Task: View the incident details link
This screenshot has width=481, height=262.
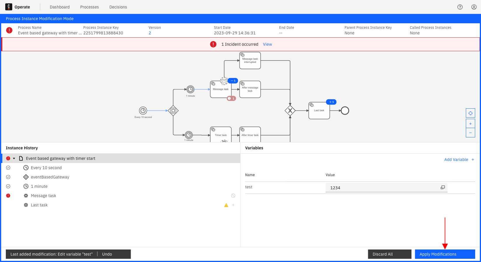Action: tap(267, 44)
